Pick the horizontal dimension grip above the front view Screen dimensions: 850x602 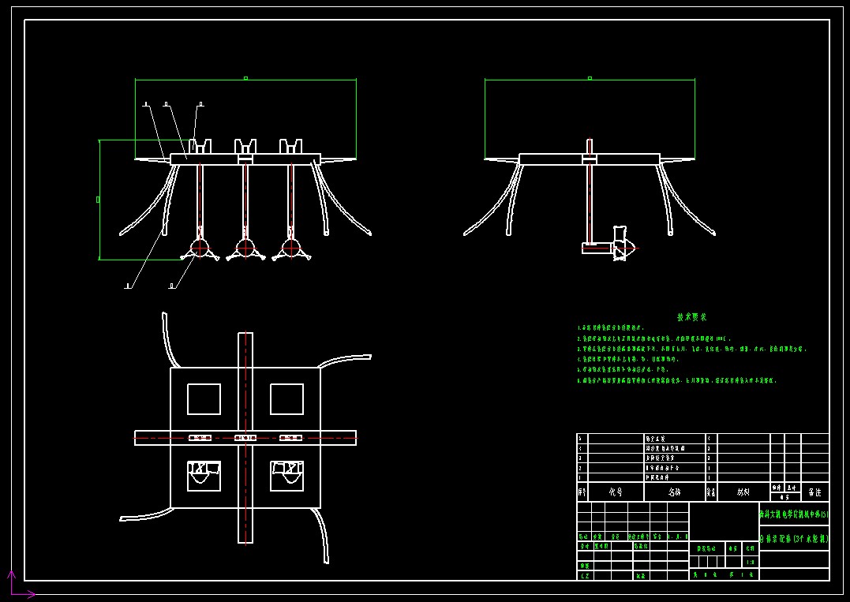[x=245, y=79]
